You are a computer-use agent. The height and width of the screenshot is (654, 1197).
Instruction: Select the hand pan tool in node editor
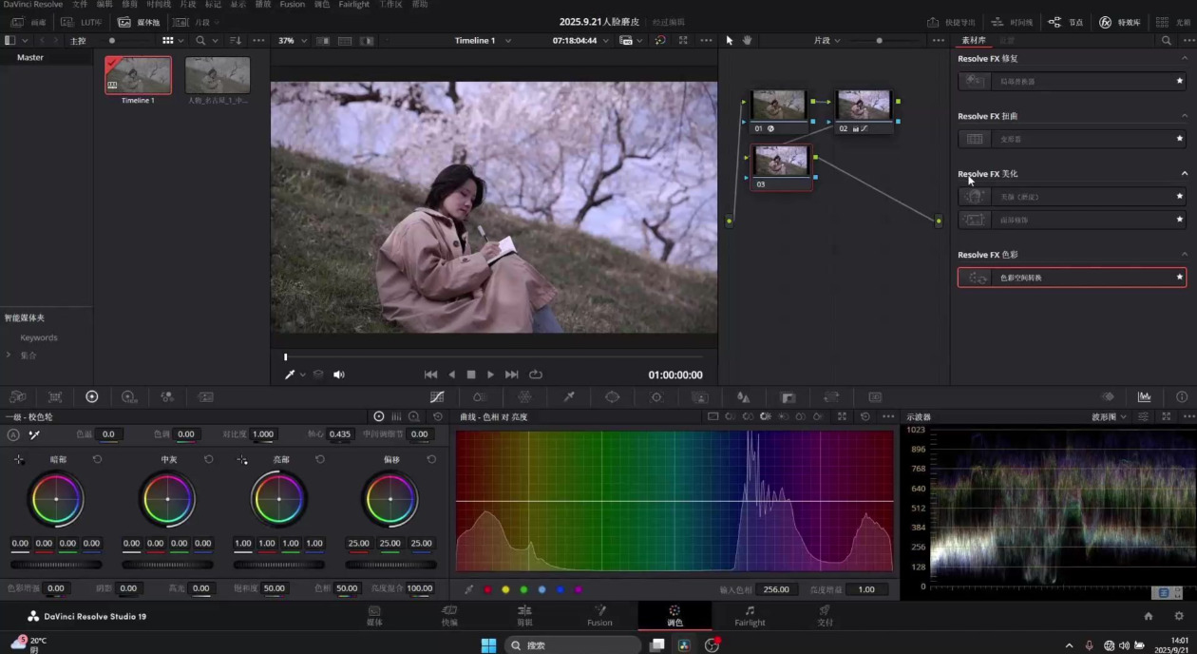click(x=748, y=41)
